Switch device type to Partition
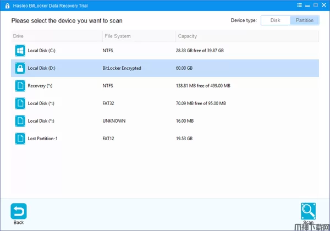This screenshot has height=231, width=330. coord(304,20)
